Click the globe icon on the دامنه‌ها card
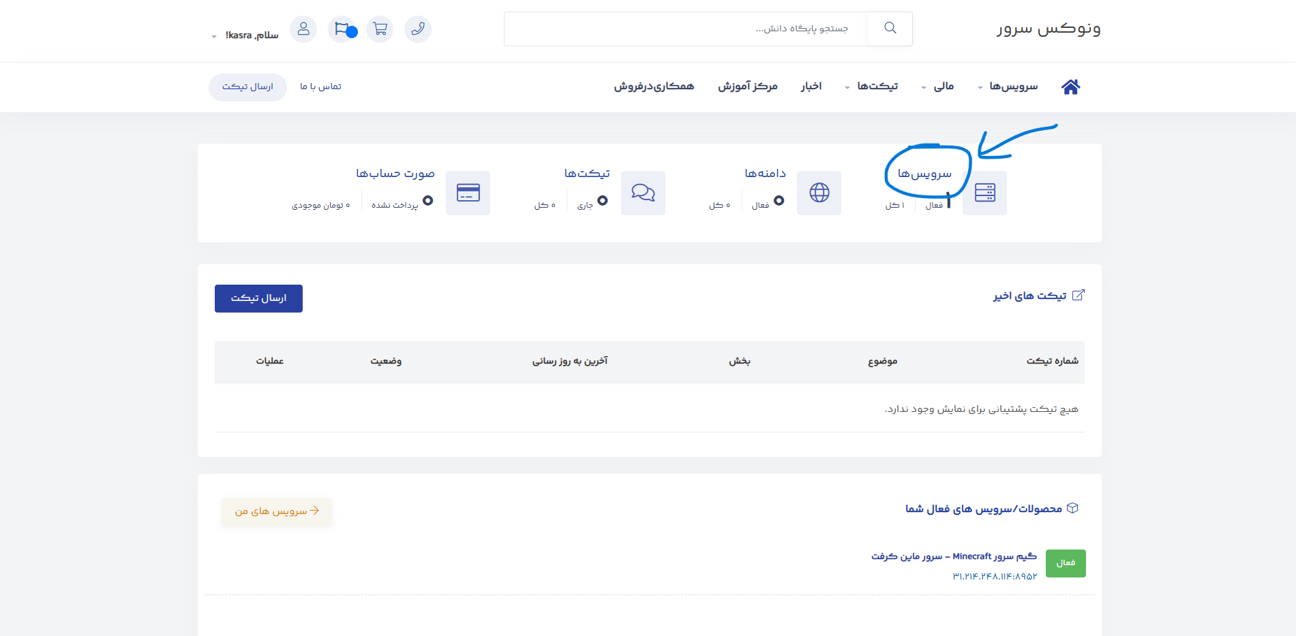Viewport: 1296px width, 636px height. pos(819,193)
